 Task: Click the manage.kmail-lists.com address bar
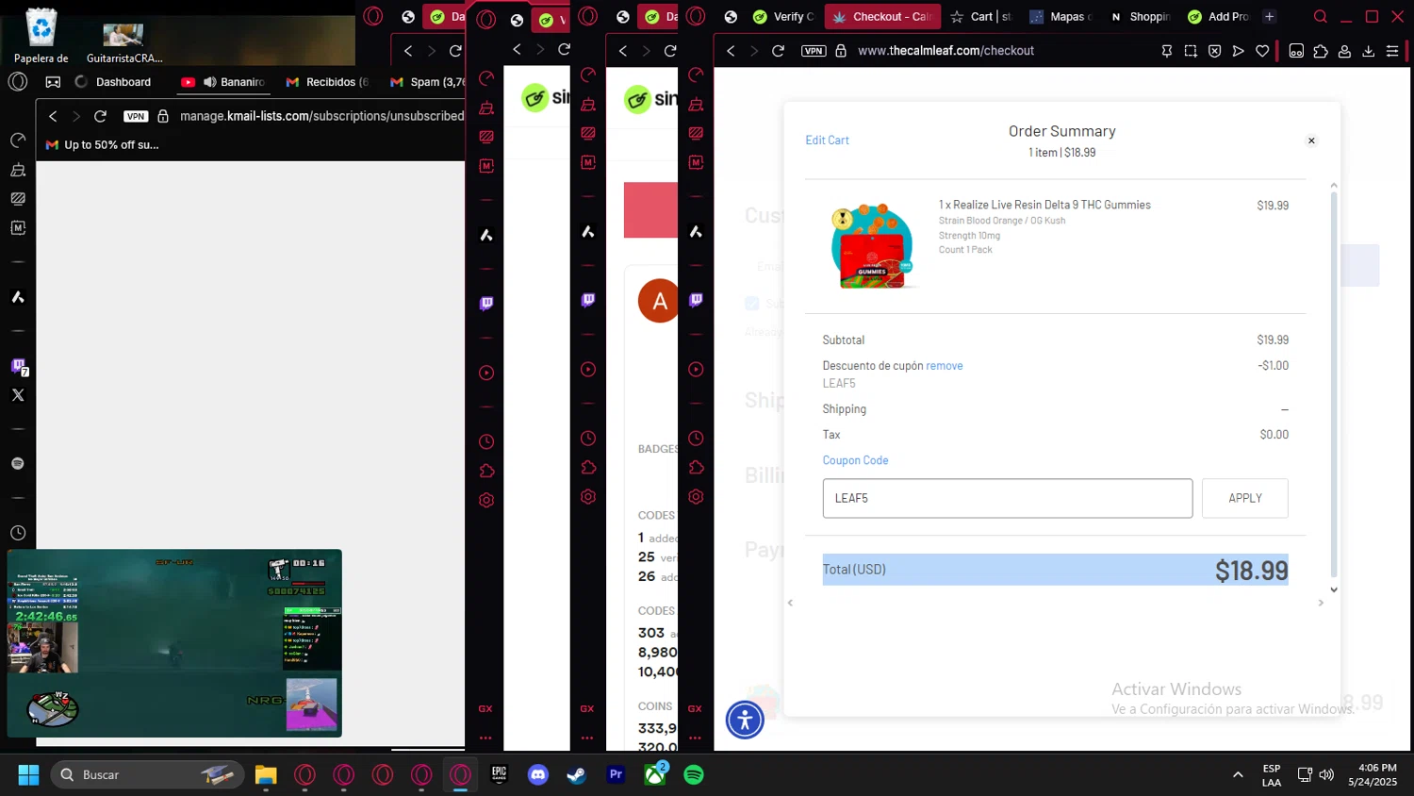tap(321, 116)
